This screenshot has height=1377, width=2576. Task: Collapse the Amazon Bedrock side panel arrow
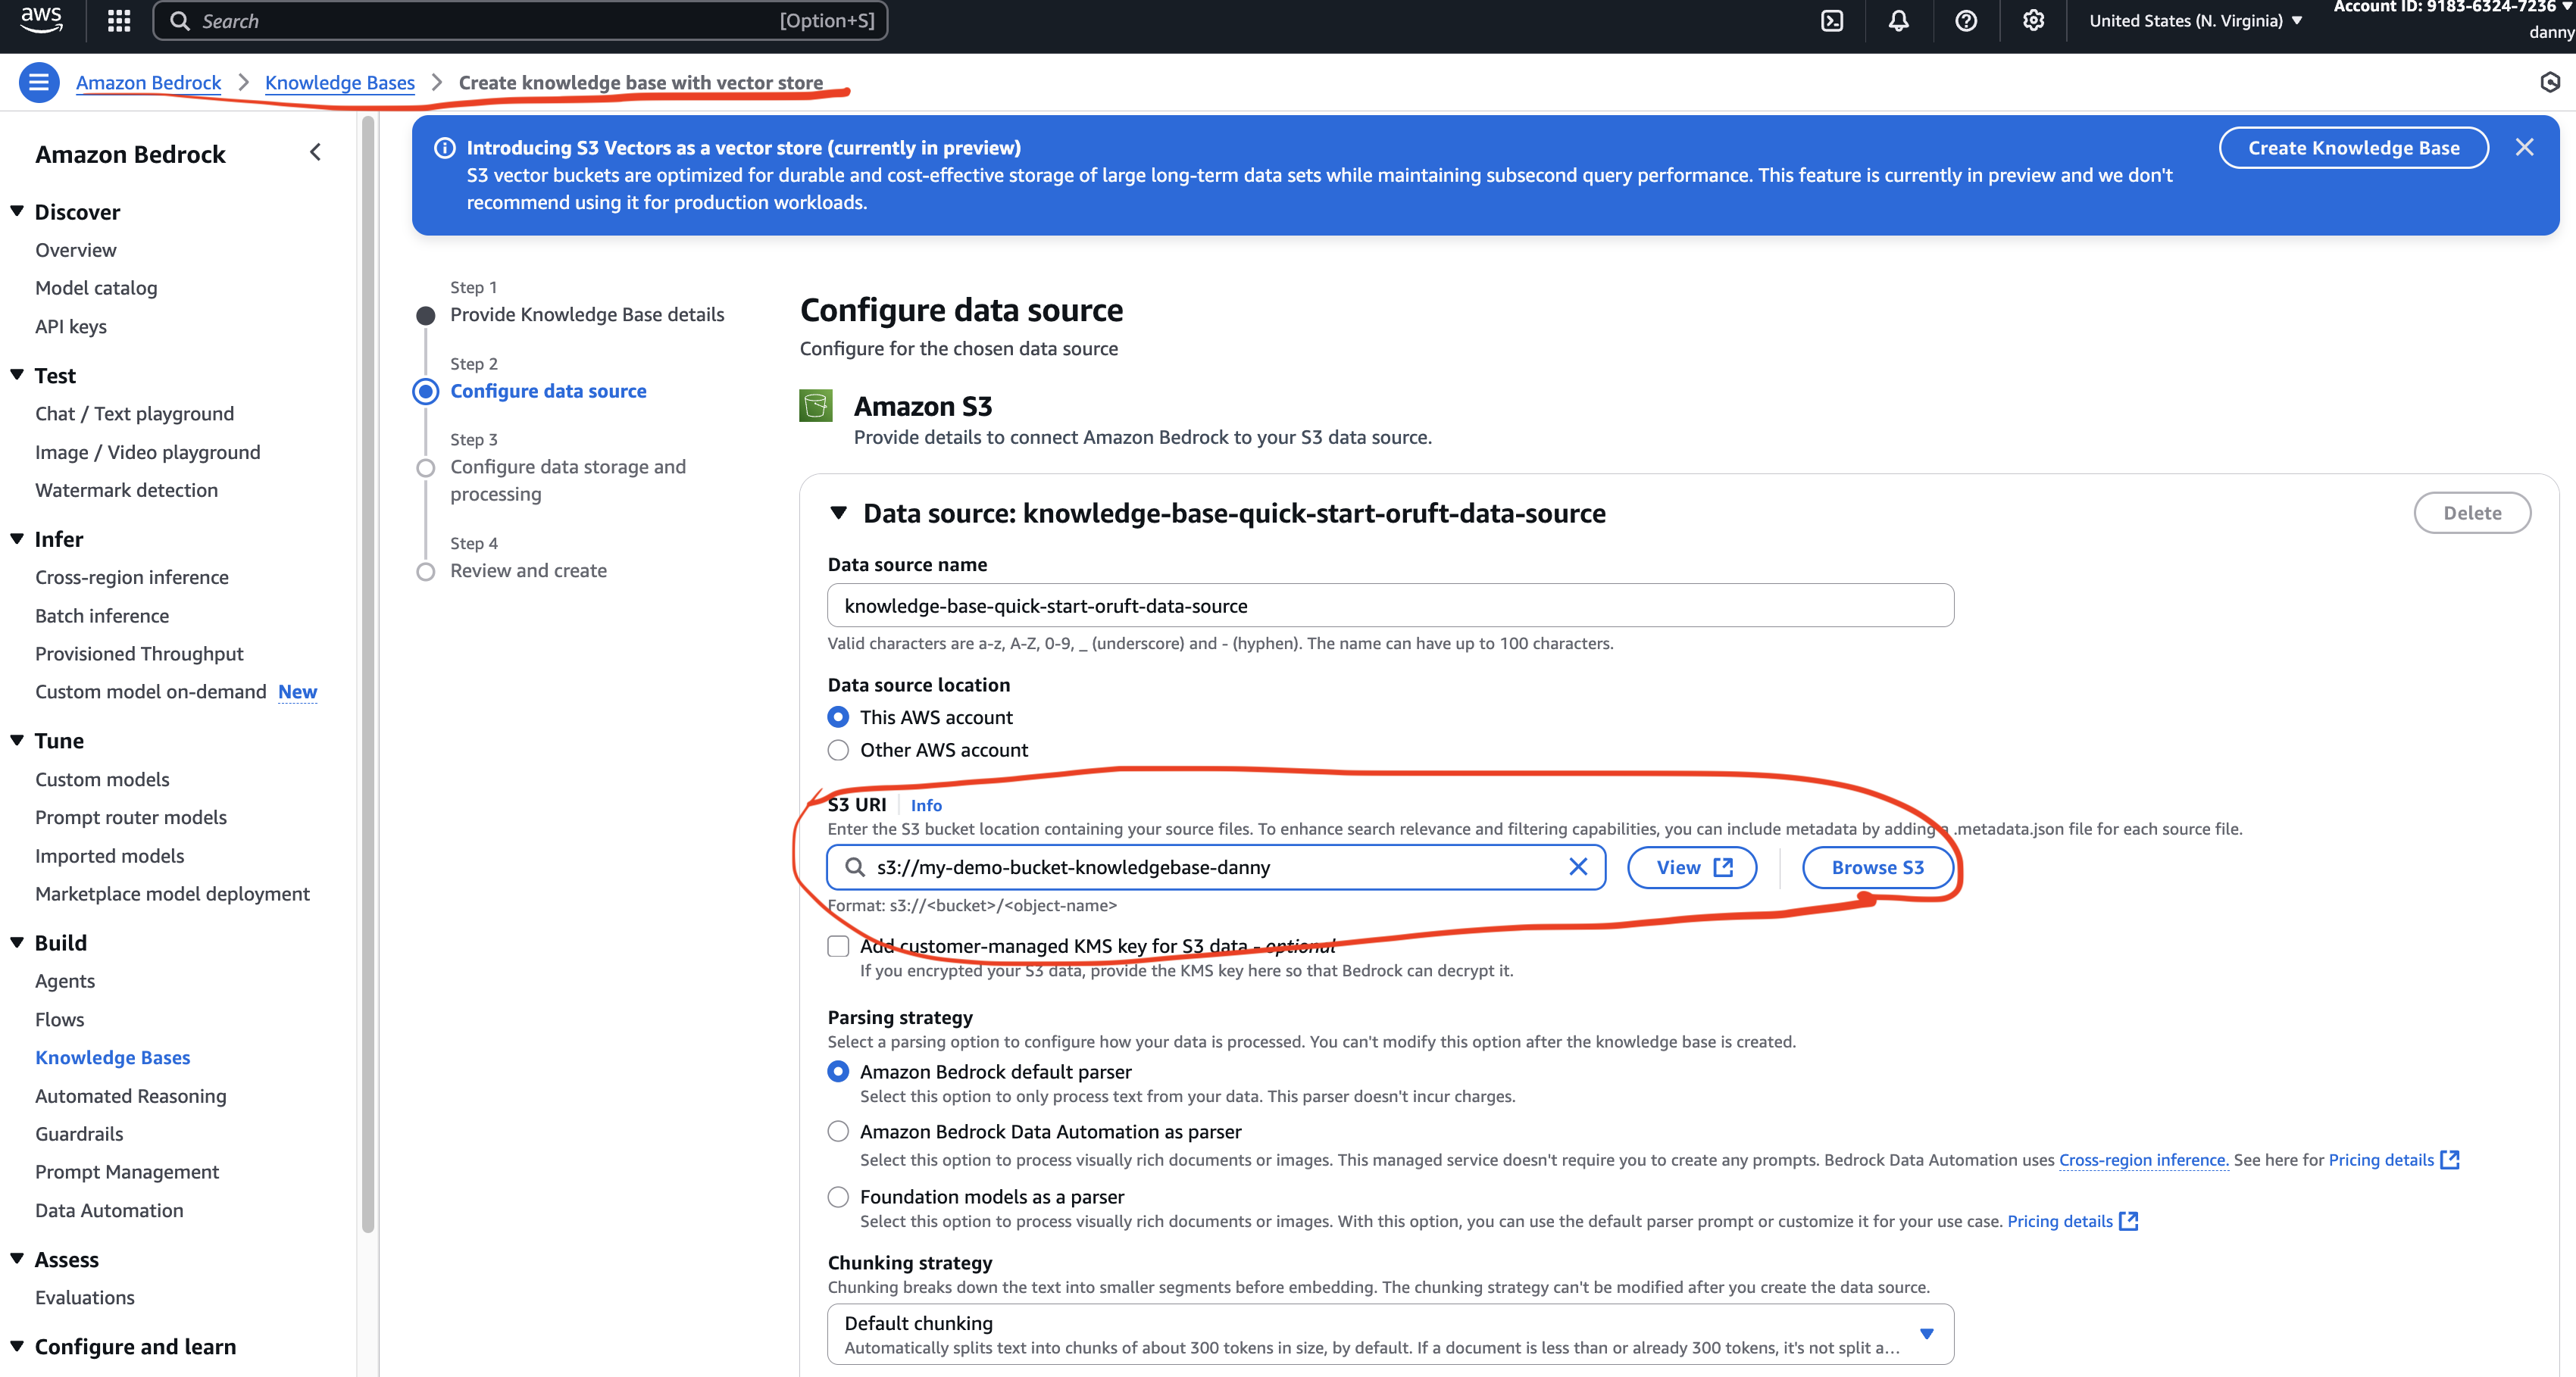point(316,152)
